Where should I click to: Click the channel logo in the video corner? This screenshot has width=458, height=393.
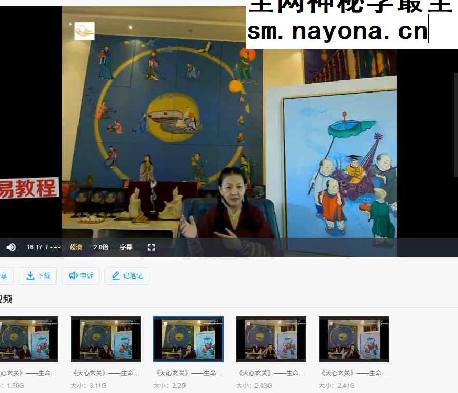84,31
